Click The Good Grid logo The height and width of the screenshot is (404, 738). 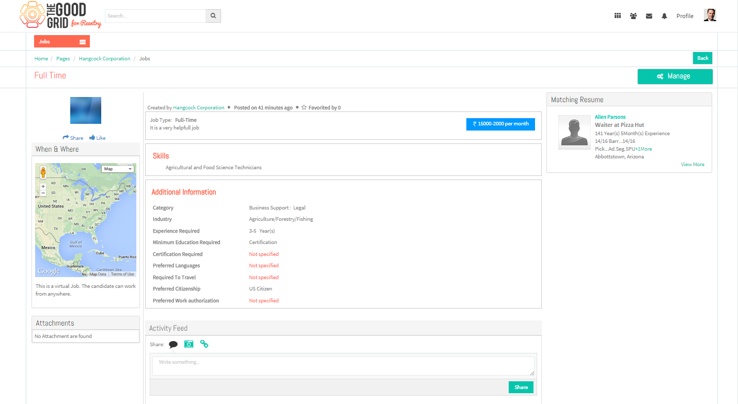60,15
